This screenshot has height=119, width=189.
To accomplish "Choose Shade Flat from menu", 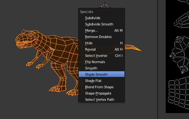I will (101, 81).
